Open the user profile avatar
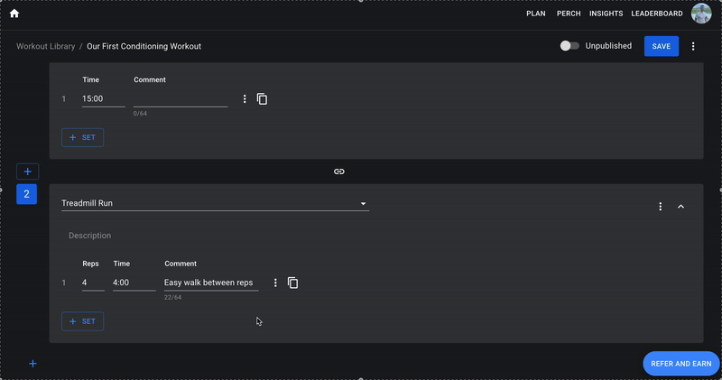This screenshot has width=722, height=380. [701, 14]
